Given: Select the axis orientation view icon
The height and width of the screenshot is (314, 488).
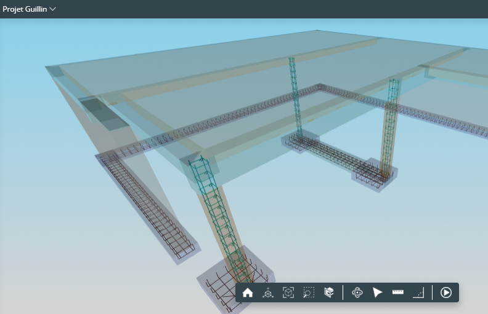Looking at the screenshot, I should coord(268,292).
